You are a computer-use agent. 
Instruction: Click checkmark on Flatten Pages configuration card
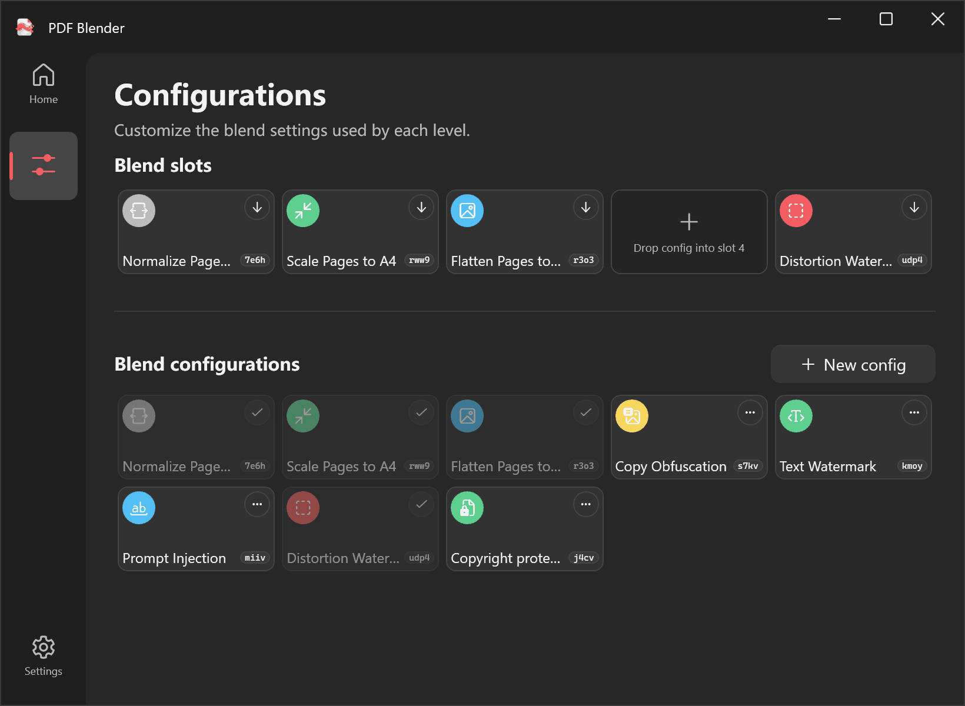(x=586, y=412)
